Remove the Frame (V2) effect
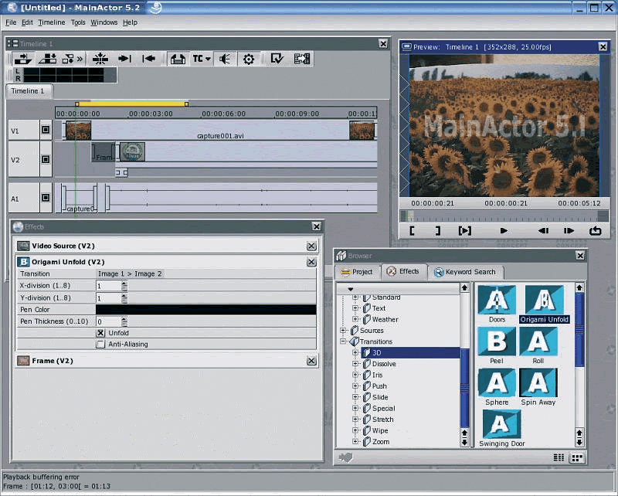The height and width of the screenshot is (496, 618). click(311, 361)
